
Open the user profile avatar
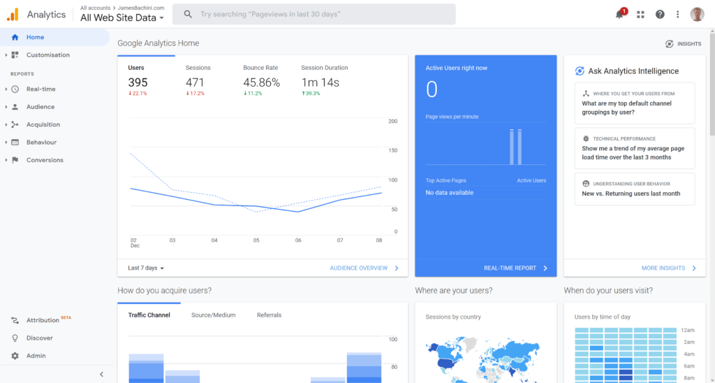click(x=698, y=14)
